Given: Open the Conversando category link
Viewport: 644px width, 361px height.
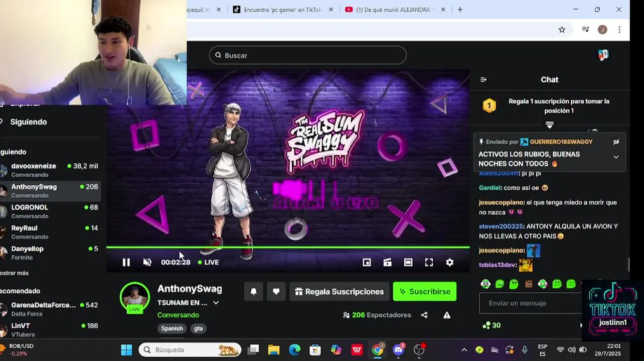Looking at the screenshot, I should 178,315.
